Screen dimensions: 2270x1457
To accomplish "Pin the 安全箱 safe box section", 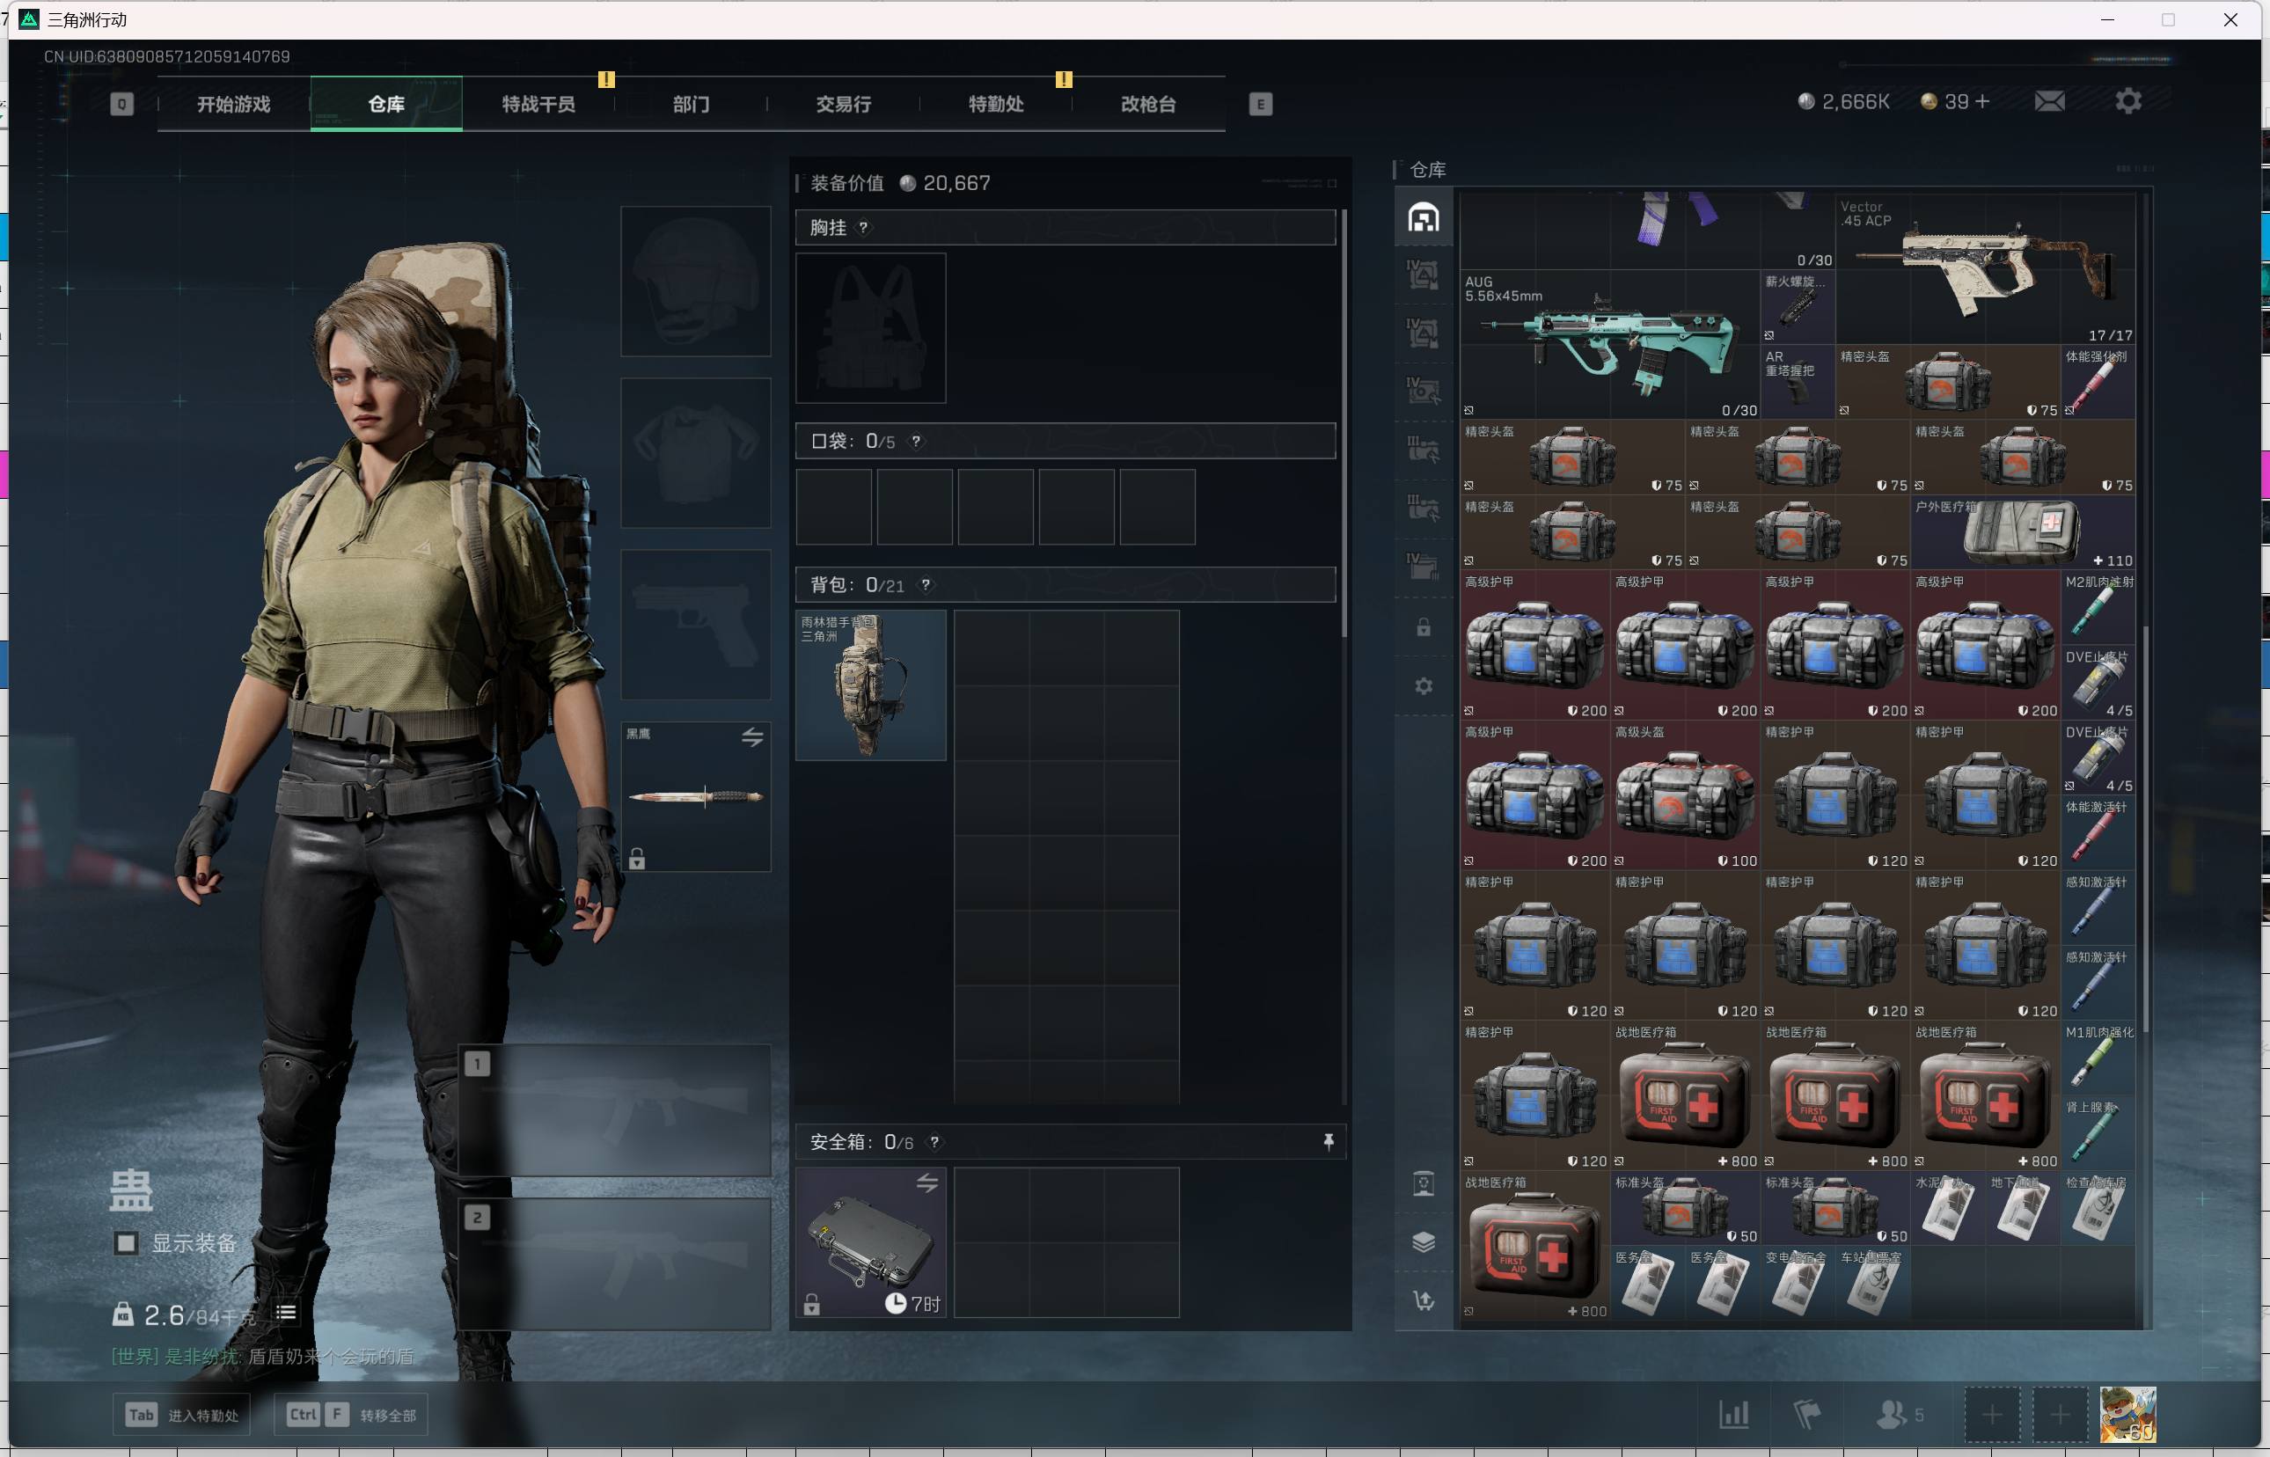I will point(1328,1142).
